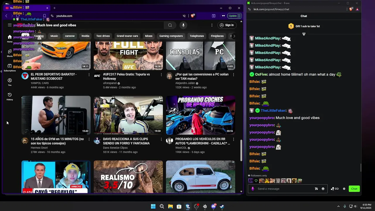Select the Gaming computers chip
The width and height of the screenshot is (375, 211).
click(171, 36)
